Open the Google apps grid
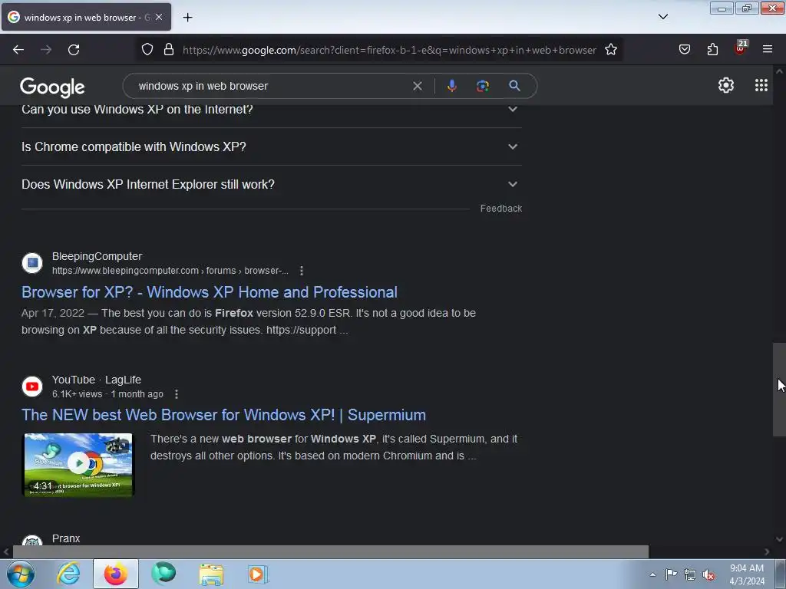The width and height of the screenshot is (786, 589). click(761, 85)
